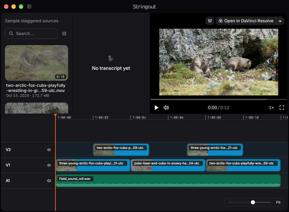The height and width of the screenshot is (212, 289).
Task: Maximize the window with green button
Action: [x=21, y=6]
